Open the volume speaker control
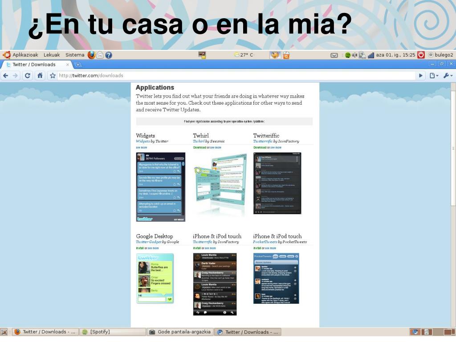Image resolution: width=456 pixels, height=342 pixels. click(354, 55)
